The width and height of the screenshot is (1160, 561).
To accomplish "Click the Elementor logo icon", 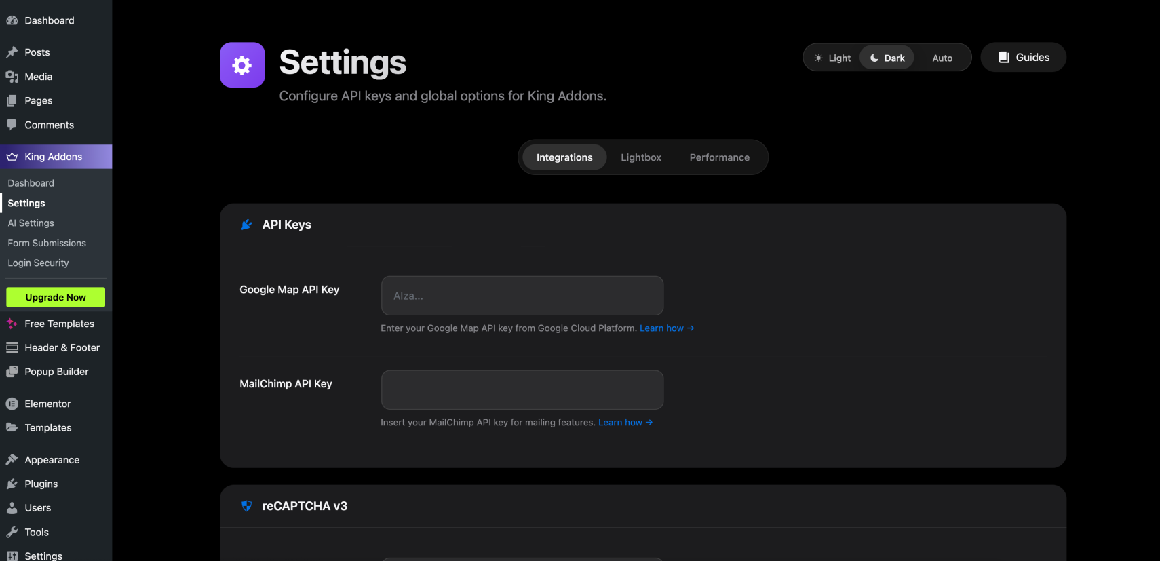I will click(12, 404).
